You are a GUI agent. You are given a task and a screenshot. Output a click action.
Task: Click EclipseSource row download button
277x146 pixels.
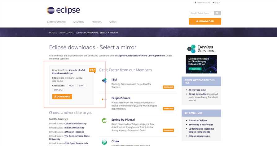click(x=168, y=109)
